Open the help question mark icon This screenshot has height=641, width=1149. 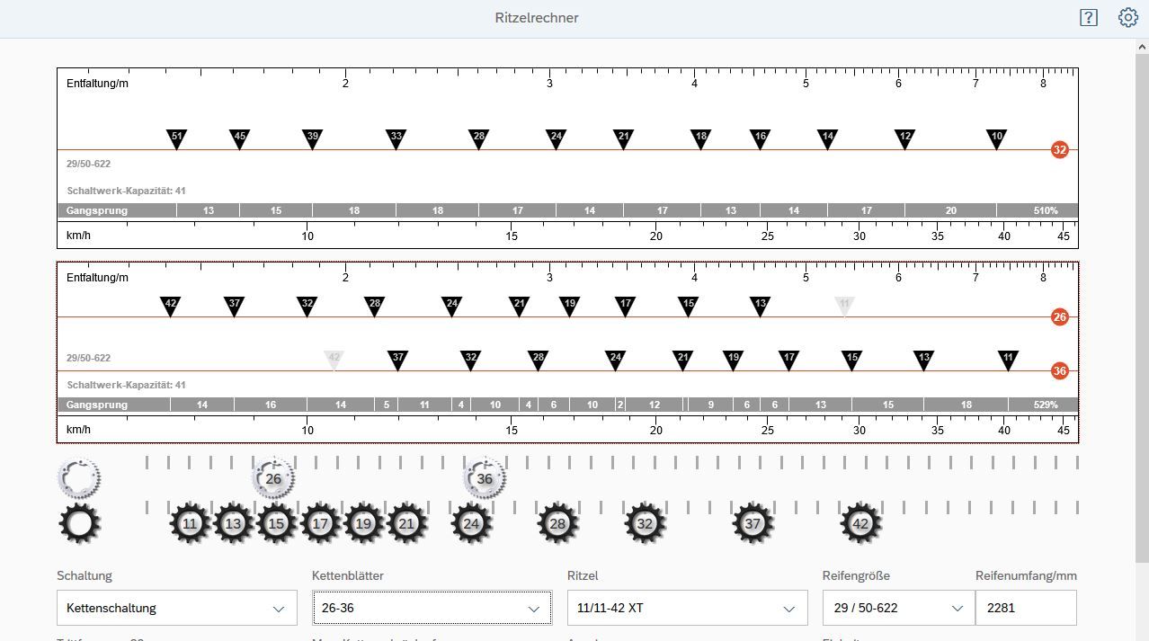coord(1088,18)
